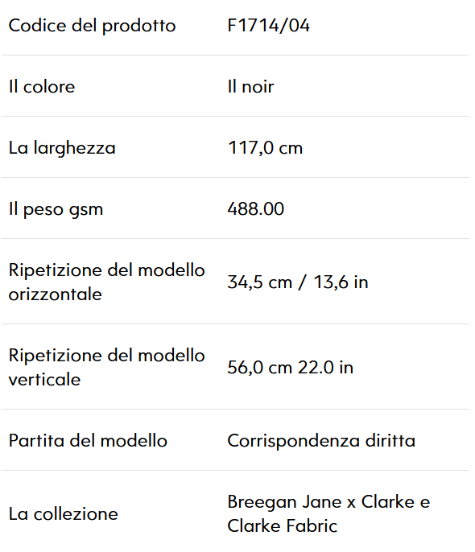Select horizontal repeat value 34,5 cm / 13,6 in
Viewport: 475px width, 552px height.
(x=298, y=282)
